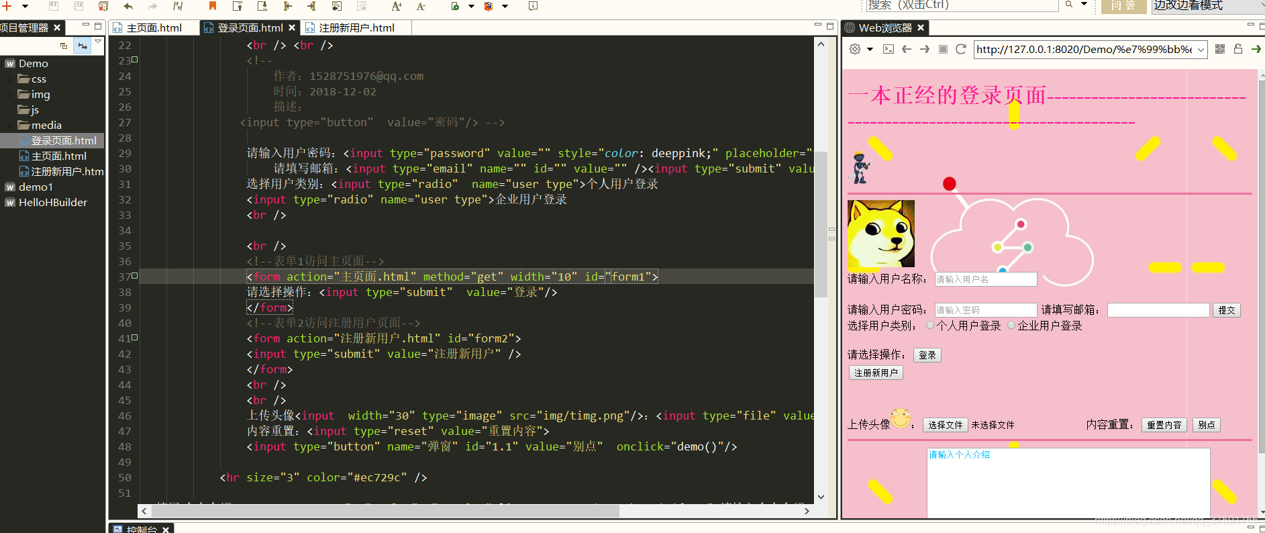Image resolution: width=1265 pixels, height=533 pixels.
Task: Click the Redo arrow toolbar icon
Action: click(x=153, y=6)
